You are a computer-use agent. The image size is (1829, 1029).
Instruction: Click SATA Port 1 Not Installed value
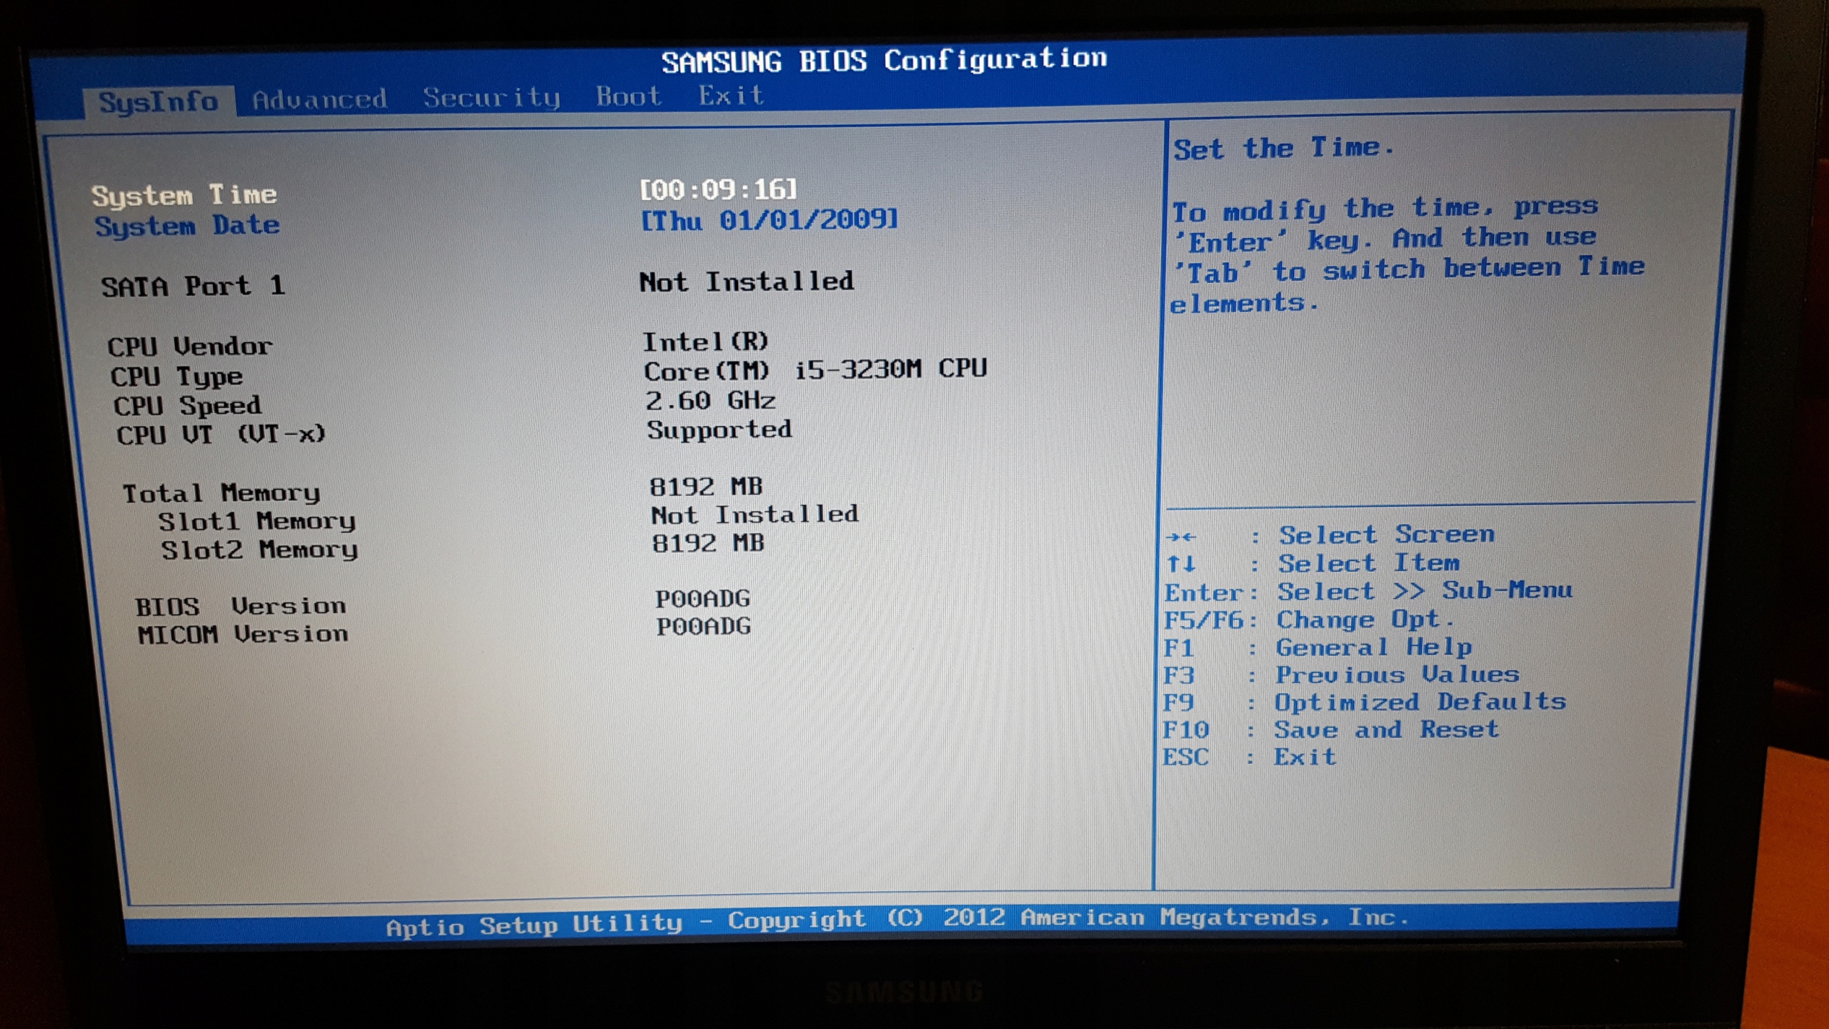[x=746, y=282]
